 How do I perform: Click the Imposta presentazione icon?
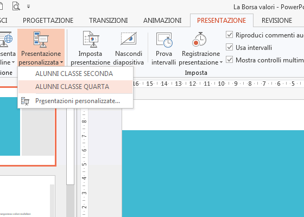91,39
